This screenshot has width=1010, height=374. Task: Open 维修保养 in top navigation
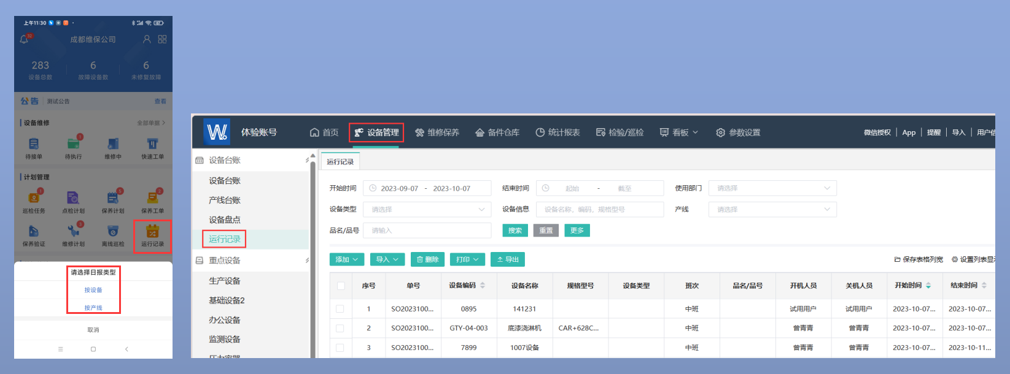[437, 132]
